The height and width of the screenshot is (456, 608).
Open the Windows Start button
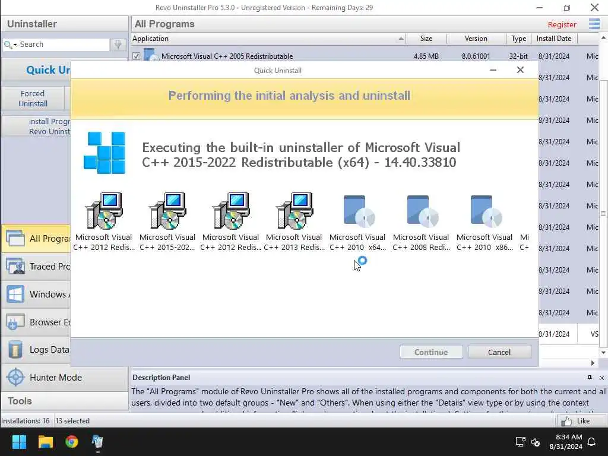tap(19, 442)
